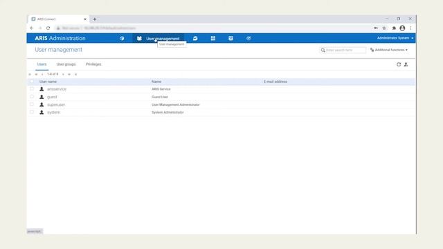Select the ARIS Service name cell
This screenshot has height=249, width=443.
click(x=161, y=89)
